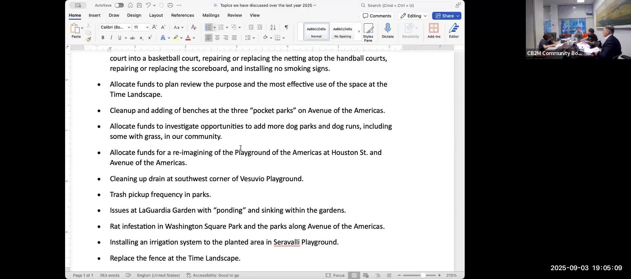This screenshot has width=631, height=279.
Task: Open the Editing mode dropdown
Action: [x=413, y=16]
